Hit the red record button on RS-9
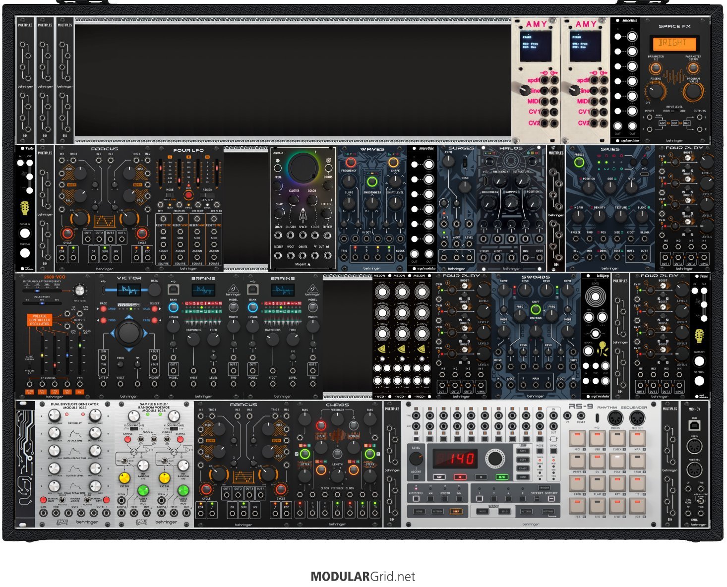The image size is (727, 587). click(460, 477)
